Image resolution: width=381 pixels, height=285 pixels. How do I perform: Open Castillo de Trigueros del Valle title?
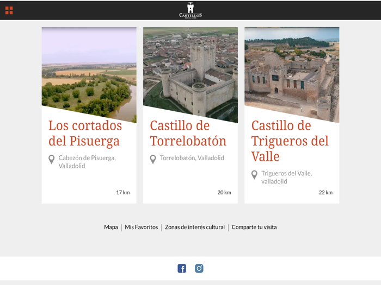point(290,141)
